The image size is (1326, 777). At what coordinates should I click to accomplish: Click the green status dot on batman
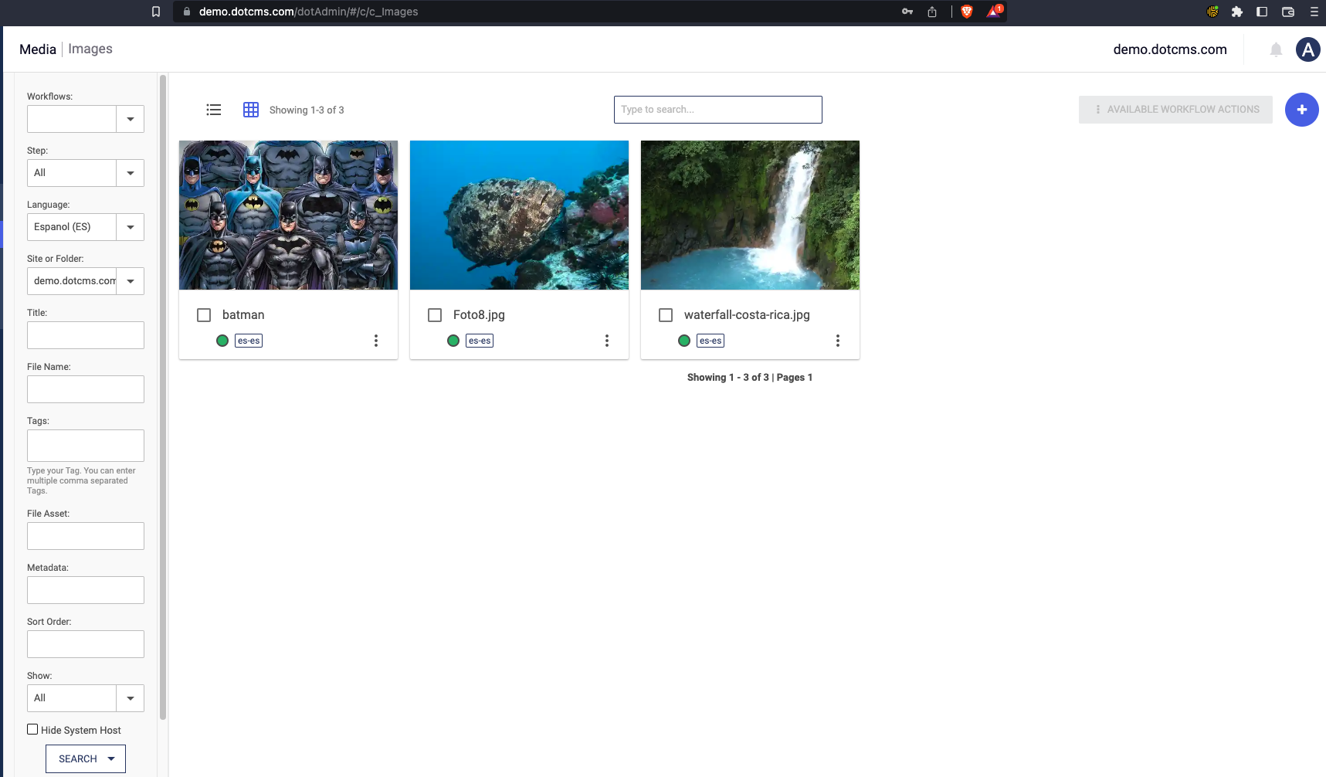tap(222, 340)
